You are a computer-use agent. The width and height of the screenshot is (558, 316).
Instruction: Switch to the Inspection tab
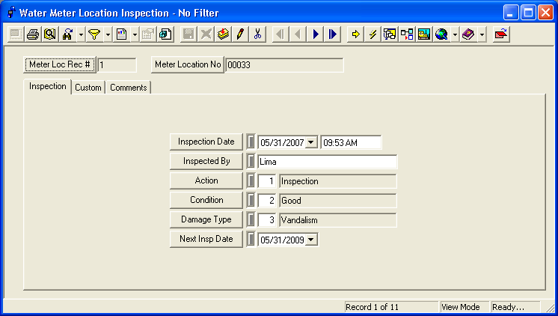coord(47,86)
